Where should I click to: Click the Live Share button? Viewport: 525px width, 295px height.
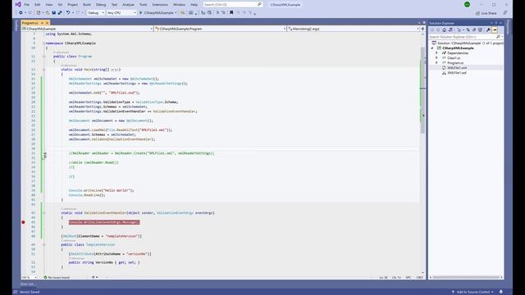[486, 13]
